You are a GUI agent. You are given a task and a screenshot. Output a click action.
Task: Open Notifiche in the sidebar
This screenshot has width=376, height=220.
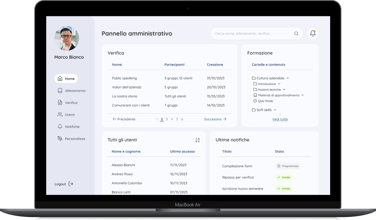[x=68, y=127]
